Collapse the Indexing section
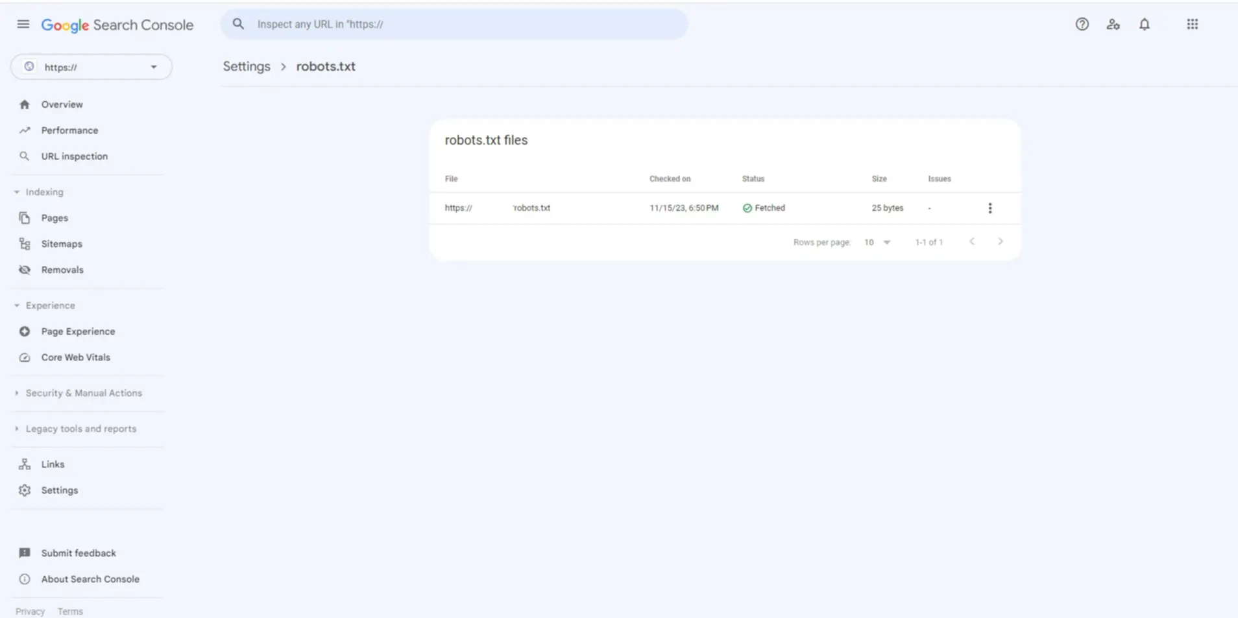 [x=17, y=192]
